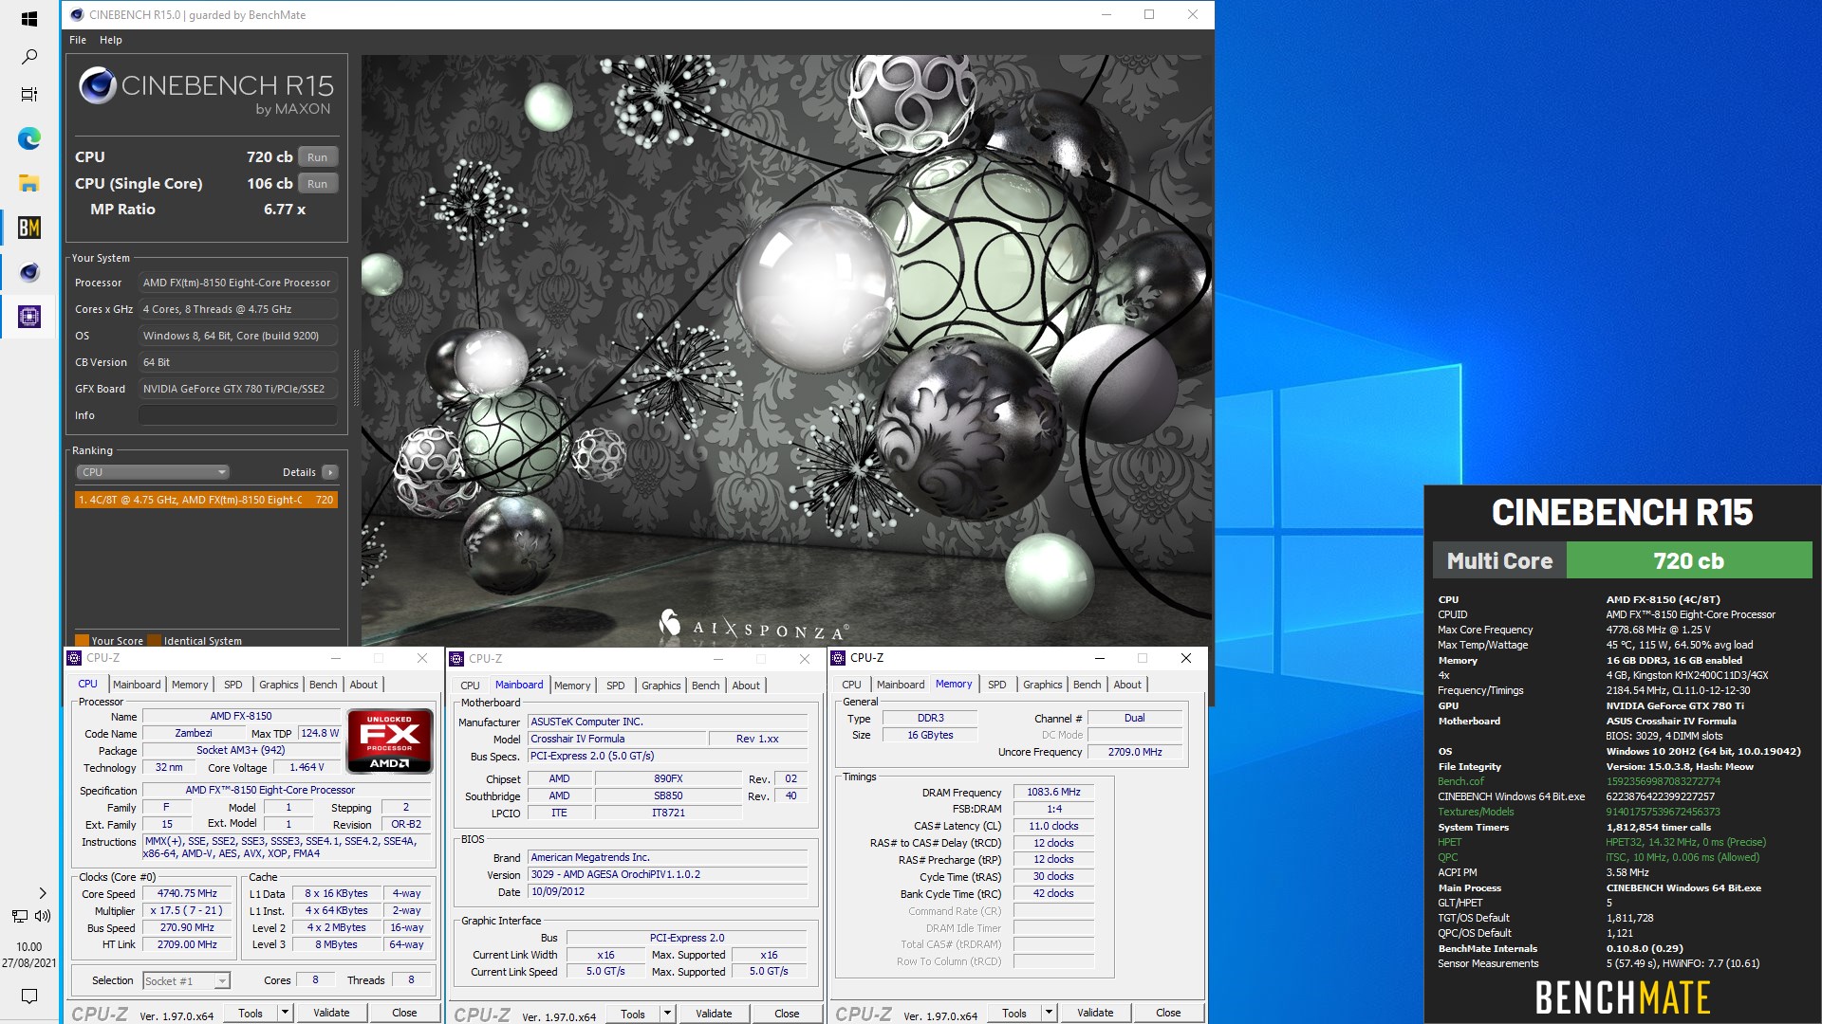Screen dimensions: 1822x1024
Task: Open the Windows Start menu
Action: coord(28,18)
